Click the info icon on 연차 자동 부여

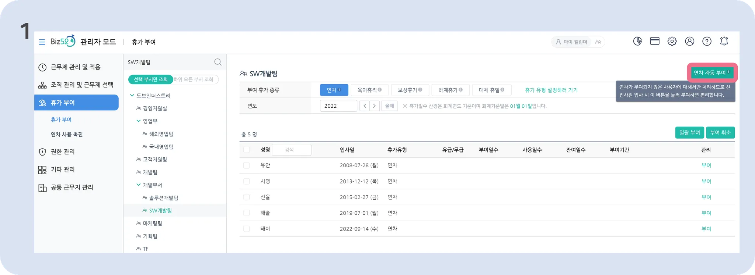pyautogui.click(x=729, y=72)
